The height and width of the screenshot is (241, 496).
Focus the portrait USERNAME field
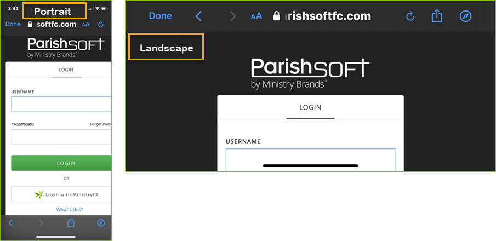[x=61, y=105]
